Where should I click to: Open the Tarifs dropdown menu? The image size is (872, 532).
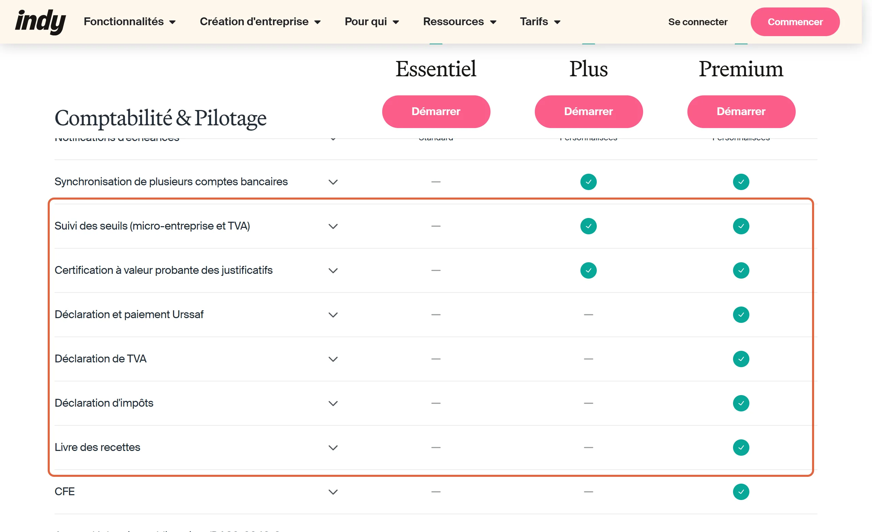point(540,21)
